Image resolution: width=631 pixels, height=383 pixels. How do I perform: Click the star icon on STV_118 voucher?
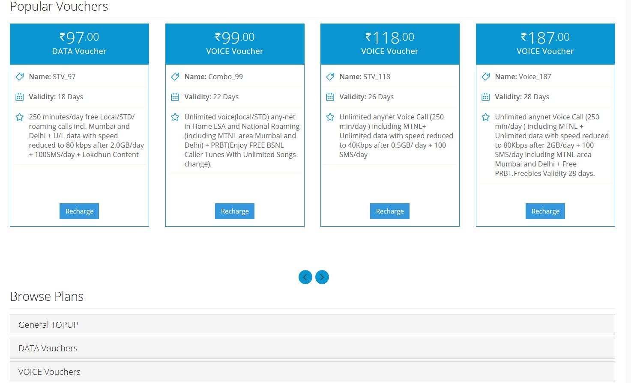pos(330,117)
